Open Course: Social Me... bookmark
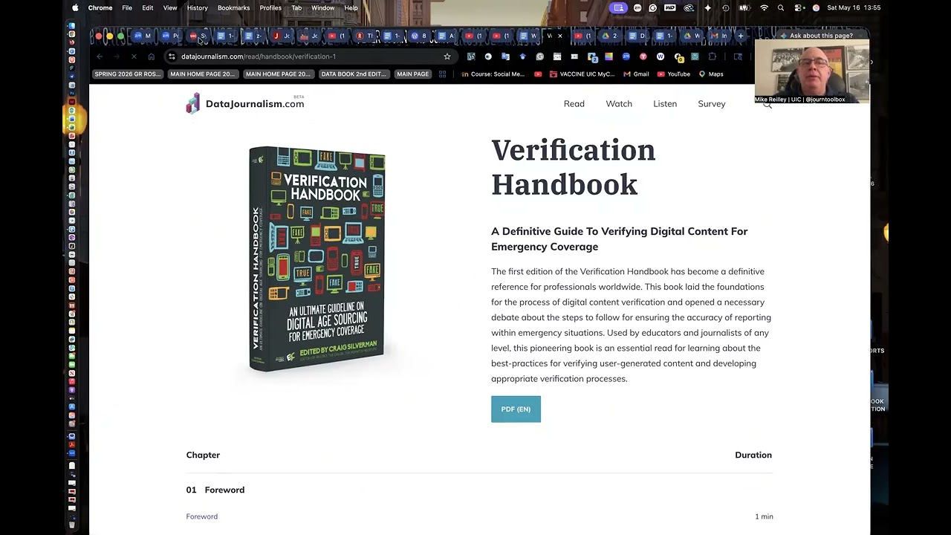Screen dimensions: 951x535 493,74
